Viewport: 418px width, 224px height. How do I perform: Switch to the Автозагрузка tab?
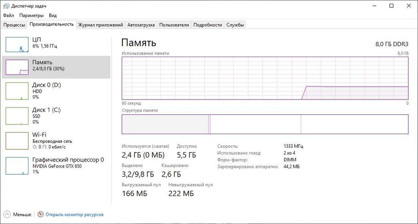(x=141, y=25)
